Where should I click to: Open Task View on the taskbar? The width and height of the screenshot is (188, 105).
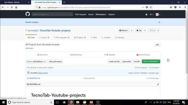pyautogui.click(x=57, y=102)
